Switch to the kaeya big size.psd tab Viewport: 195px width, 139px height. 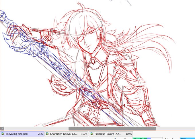click(x=22, y=134)
